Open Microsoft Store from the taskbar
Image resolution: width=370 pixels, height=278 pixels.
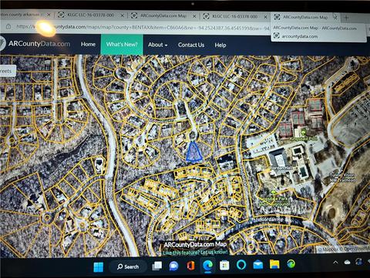(224, 266)
